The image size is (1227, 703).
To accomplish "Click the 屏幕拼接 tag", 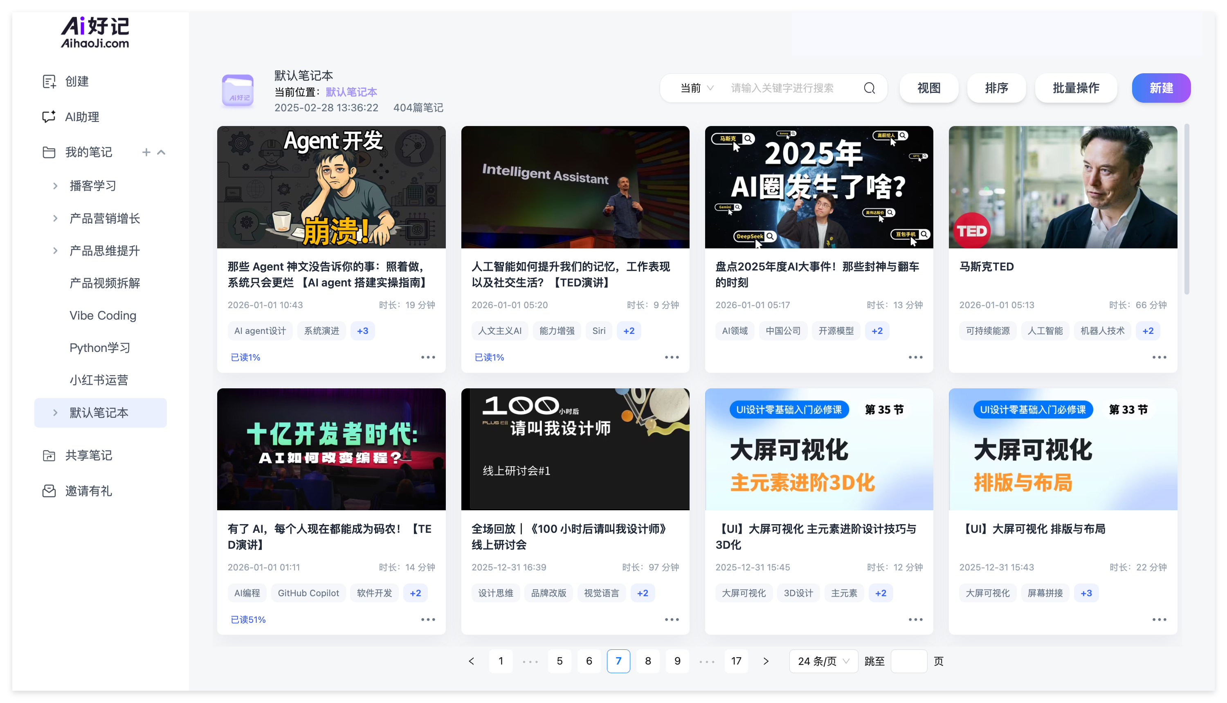I will (1045, 593).
